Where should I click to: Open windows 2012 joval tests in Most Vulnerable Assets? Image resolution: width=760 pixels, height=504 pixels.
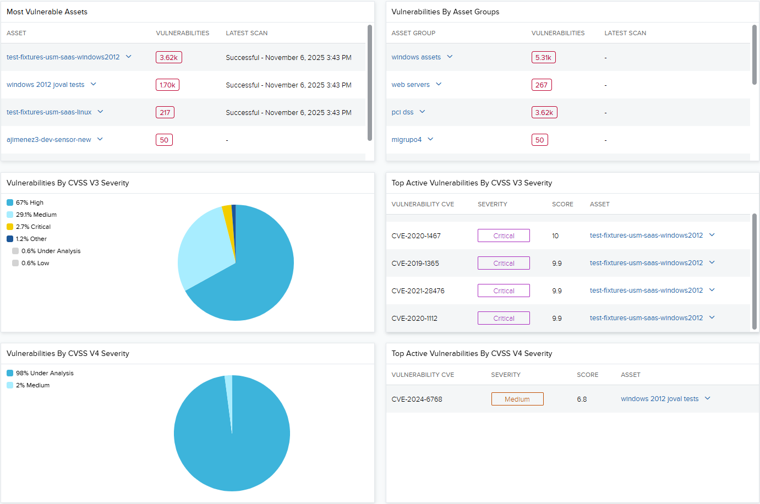pos(45,85)
